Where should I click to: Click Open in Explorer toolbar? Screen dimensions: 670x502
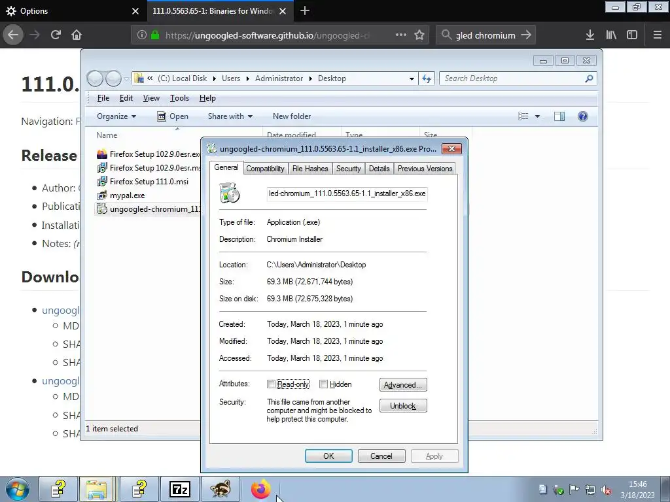pyautogui.click(x=173, y=116)
